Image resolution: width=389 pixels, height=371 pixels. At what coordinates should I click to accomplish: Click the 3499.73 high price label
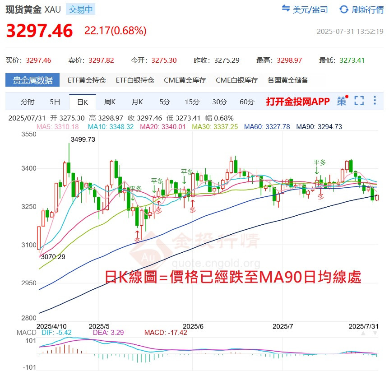point(83,139)
